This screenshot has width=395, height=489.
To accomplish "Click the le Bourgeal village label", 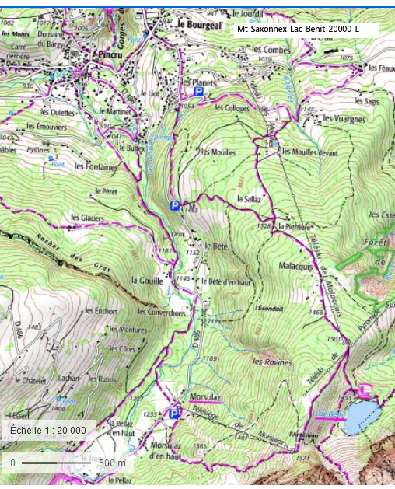I will click(x=199, y=25).
